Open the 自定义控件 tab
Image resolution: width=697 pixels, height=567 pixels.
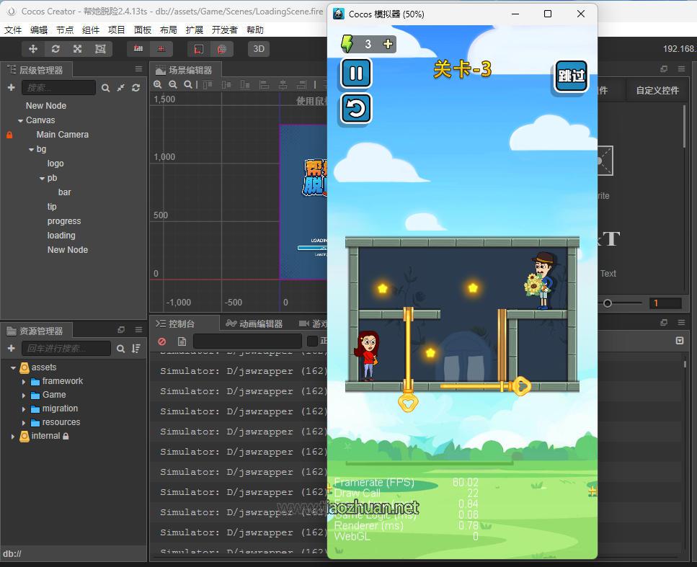tap(657, 90)
